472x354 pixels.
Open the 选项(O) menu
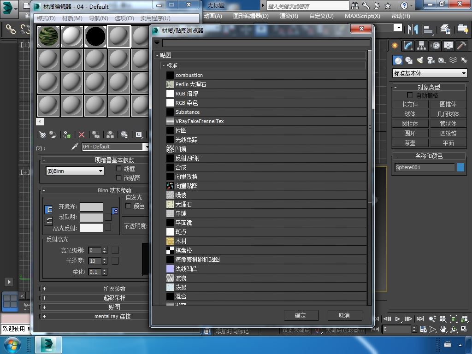tap(124, 18)
